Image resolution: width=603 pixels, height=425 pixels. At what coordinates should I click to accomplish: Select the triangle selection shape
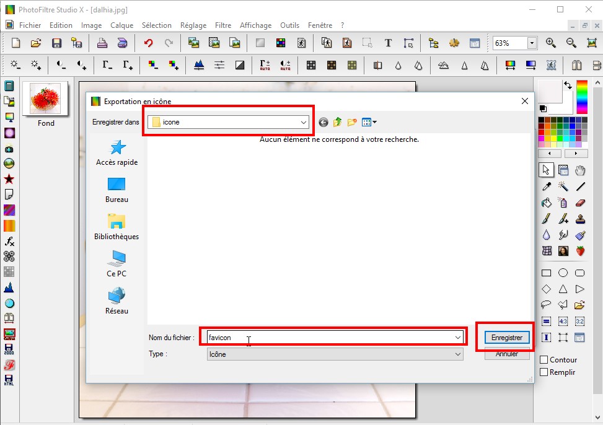(x=563, y=289)
